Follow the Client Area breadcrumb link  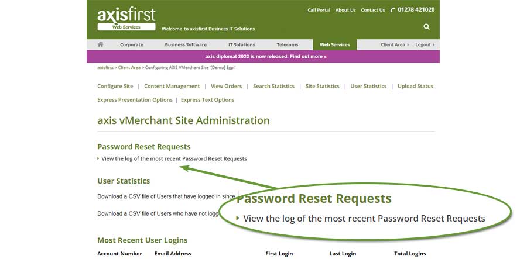tap(129, 67)
